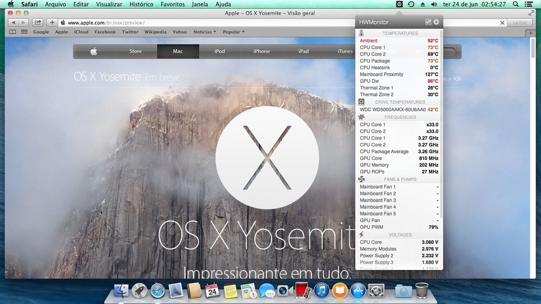Click Safari's share button

point(37,23)
